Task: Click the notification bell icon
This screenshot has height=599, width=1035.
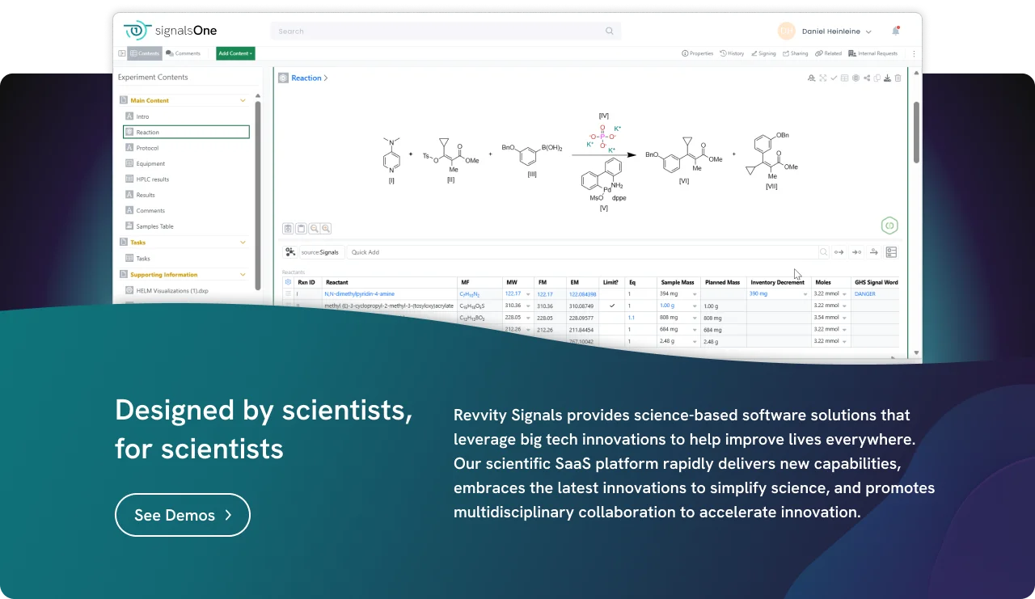Action: [x=895, y=32]
